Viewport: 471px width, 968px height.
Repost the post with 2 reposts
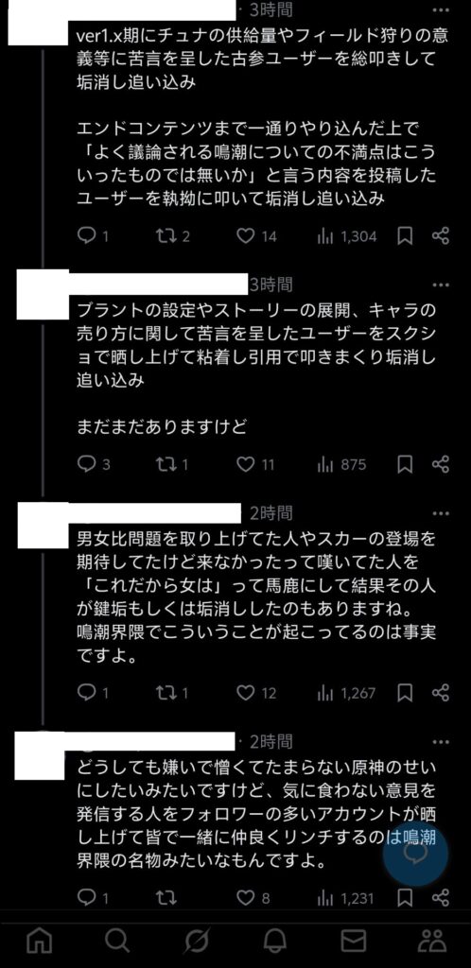point(166,235)
